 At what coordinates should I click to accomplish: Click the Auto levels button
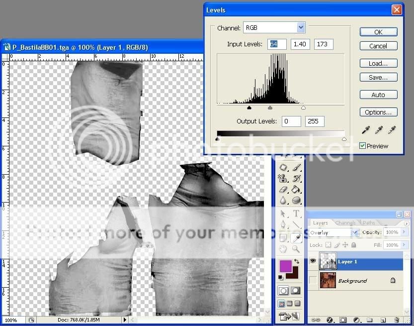tap(378, 95)
